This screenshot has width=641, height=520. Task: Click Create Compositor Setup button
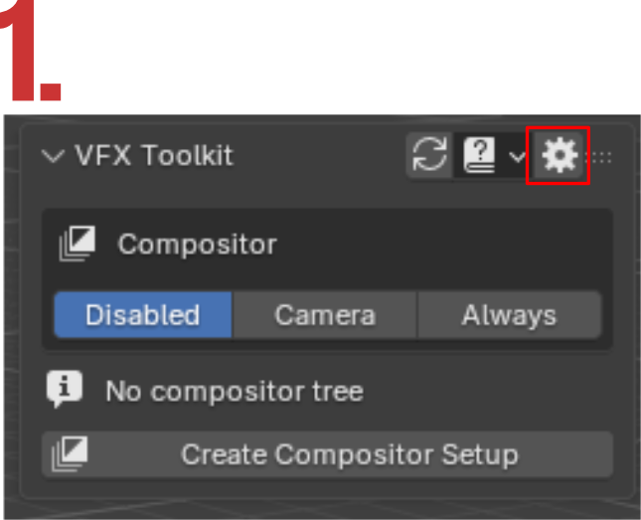327,453
